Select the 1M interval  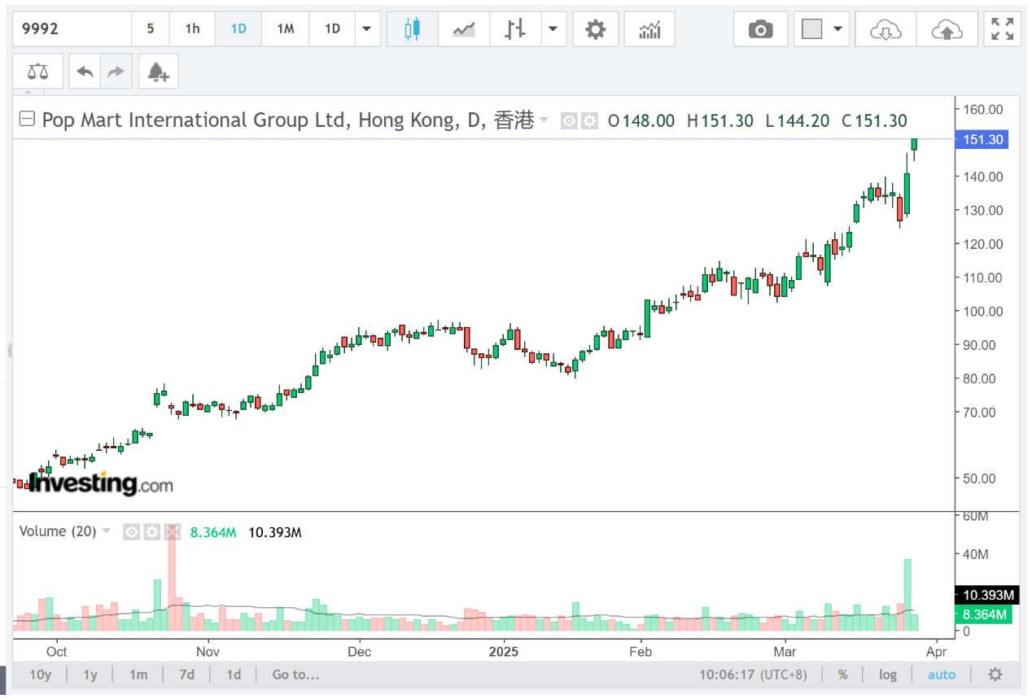(285, 29)
